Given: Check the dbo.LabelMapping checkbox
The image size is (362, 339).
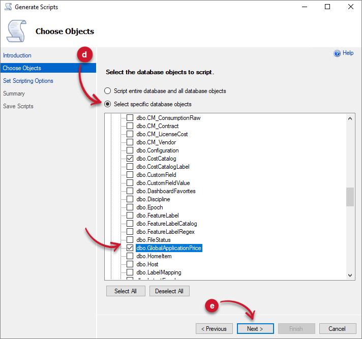Looking at the screenshot, I should click(x=130, y=272).
